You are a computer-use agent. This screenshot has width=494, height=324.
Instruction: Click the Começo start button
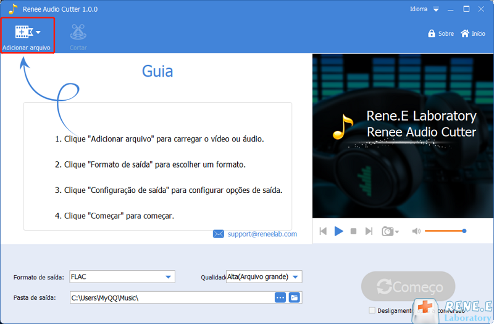click(408, 286)
